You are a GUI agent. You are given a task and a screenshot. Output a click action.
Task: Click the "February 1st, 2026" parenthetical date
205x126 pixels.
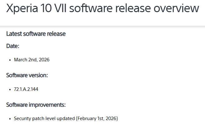click(x=97, y=119)
